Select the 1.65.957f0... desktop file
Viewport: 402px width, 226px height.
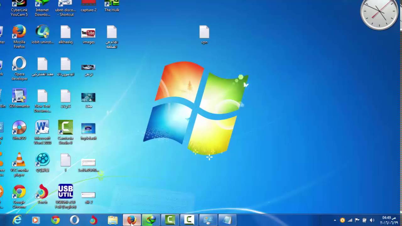[89, 165]
